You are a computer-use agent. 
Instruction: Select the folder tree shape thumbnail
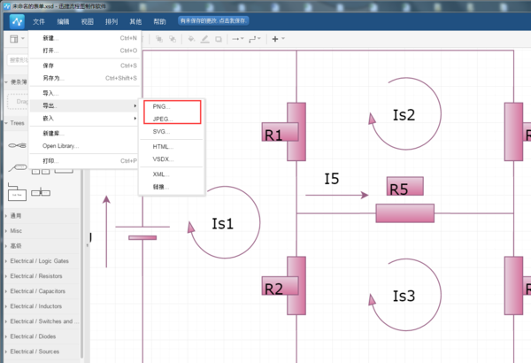click(x=17, y=192)
